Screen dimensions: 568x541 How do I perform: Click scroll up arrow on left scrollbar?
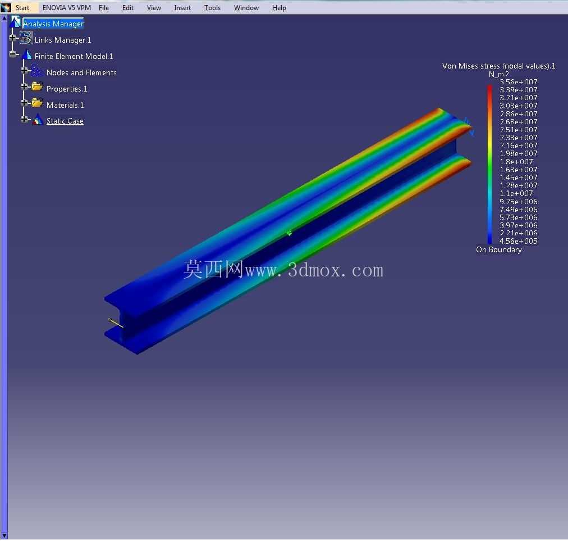[x=4, y=17]
